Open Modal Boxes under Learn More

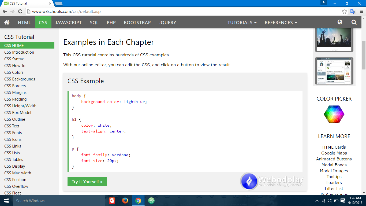pyautogui.click(x=334, y=165)
